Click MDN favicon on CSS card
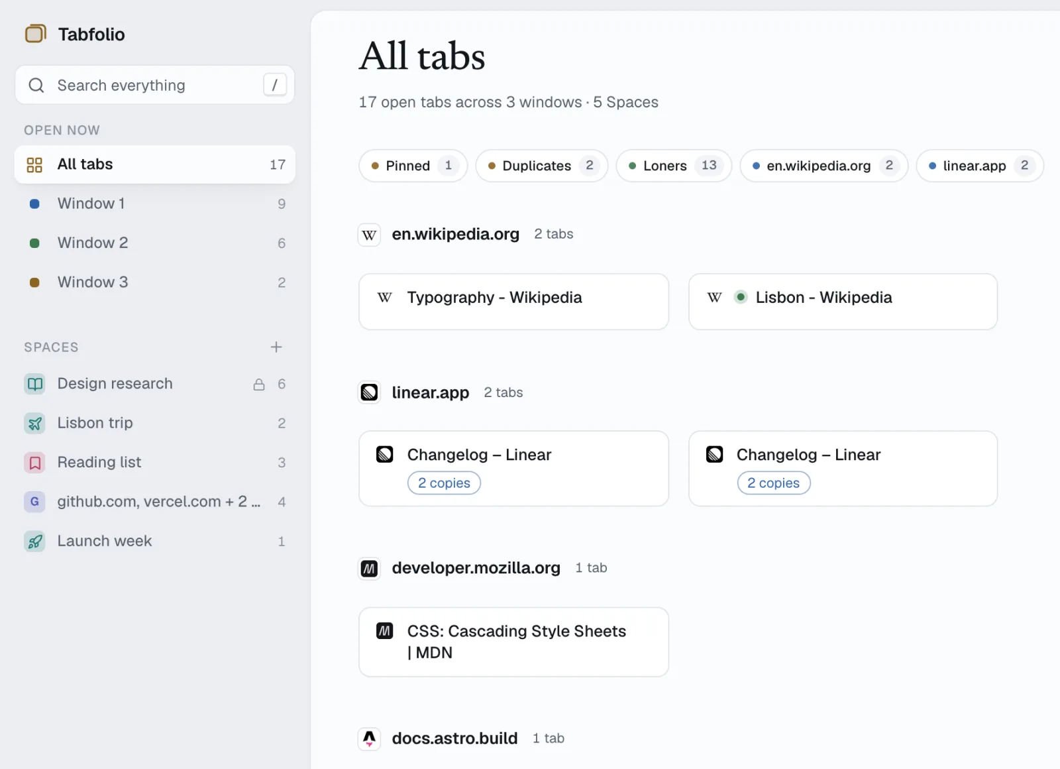The width and height of the screenshot is (1060, 769). point(385,631)
